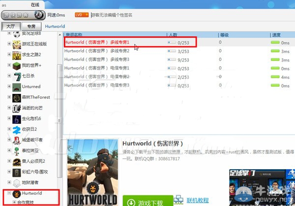Expand the 求生之路2 tree node
Viewport: 295px width, 206px height.
click(9, 55)
